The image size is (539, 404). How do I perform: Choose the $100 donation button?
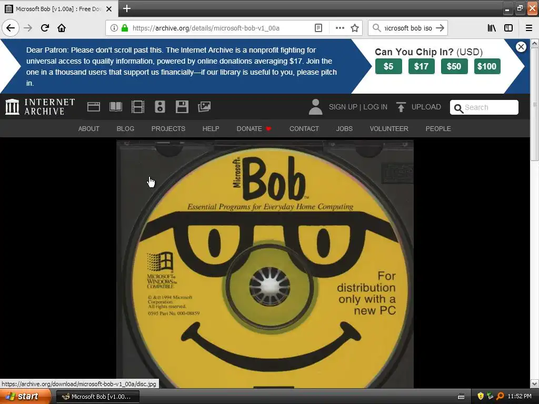[487, 66]
